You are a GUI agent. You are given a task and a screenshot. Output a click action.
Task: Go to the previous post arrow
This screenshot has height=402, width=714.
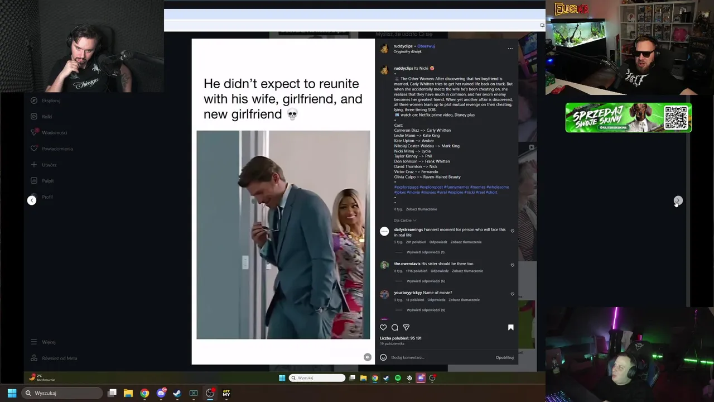tap(32, 200)
